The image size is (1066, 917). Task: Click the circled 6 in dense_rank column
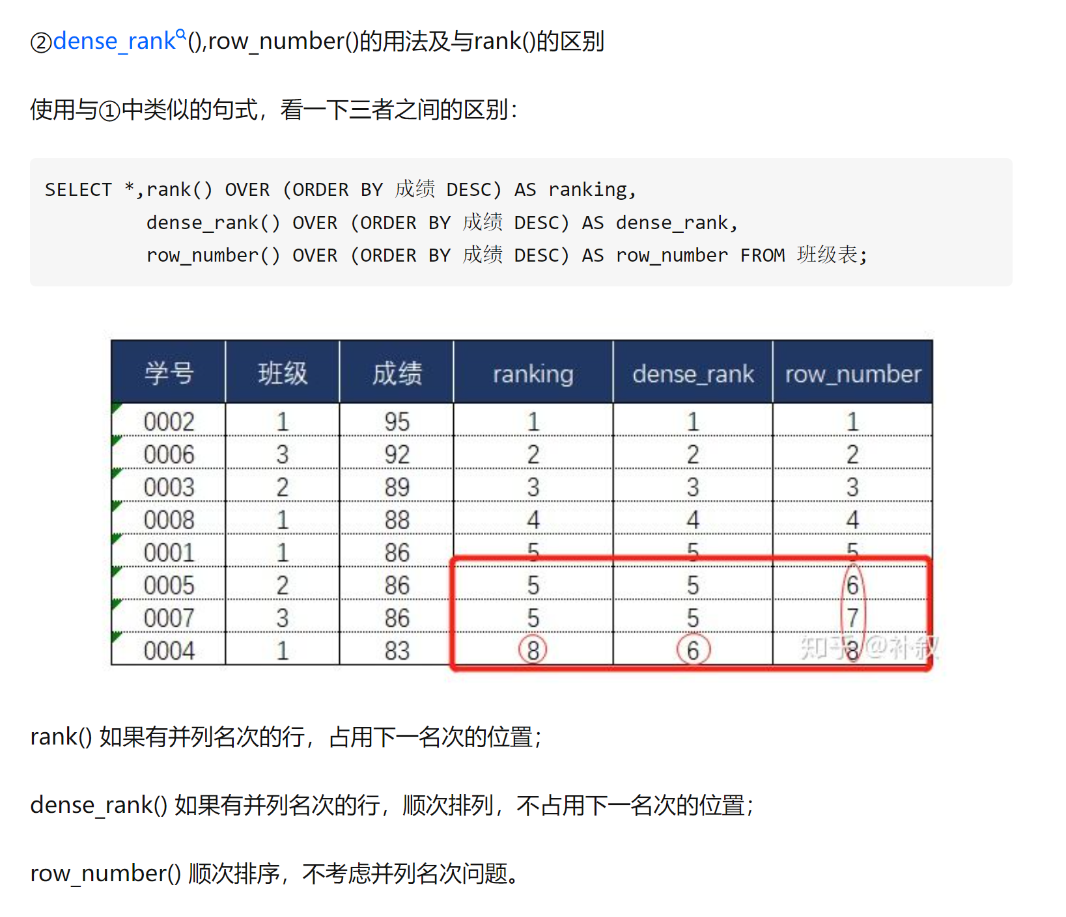tap(693, 650)
